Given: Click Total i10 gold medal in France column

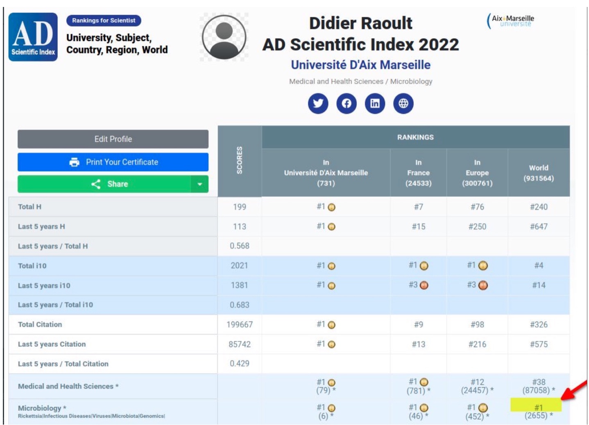Looking at the screenshot, I should pos(424,266).
